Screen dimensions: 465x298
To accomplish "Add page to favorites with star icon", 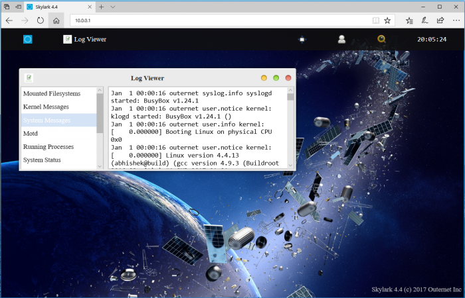I will click(x=387, y=21).
